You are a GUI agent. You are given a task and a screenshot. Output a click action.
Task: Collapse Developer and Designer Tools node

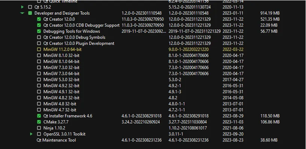pyautogui.click(x=22, y=13)
